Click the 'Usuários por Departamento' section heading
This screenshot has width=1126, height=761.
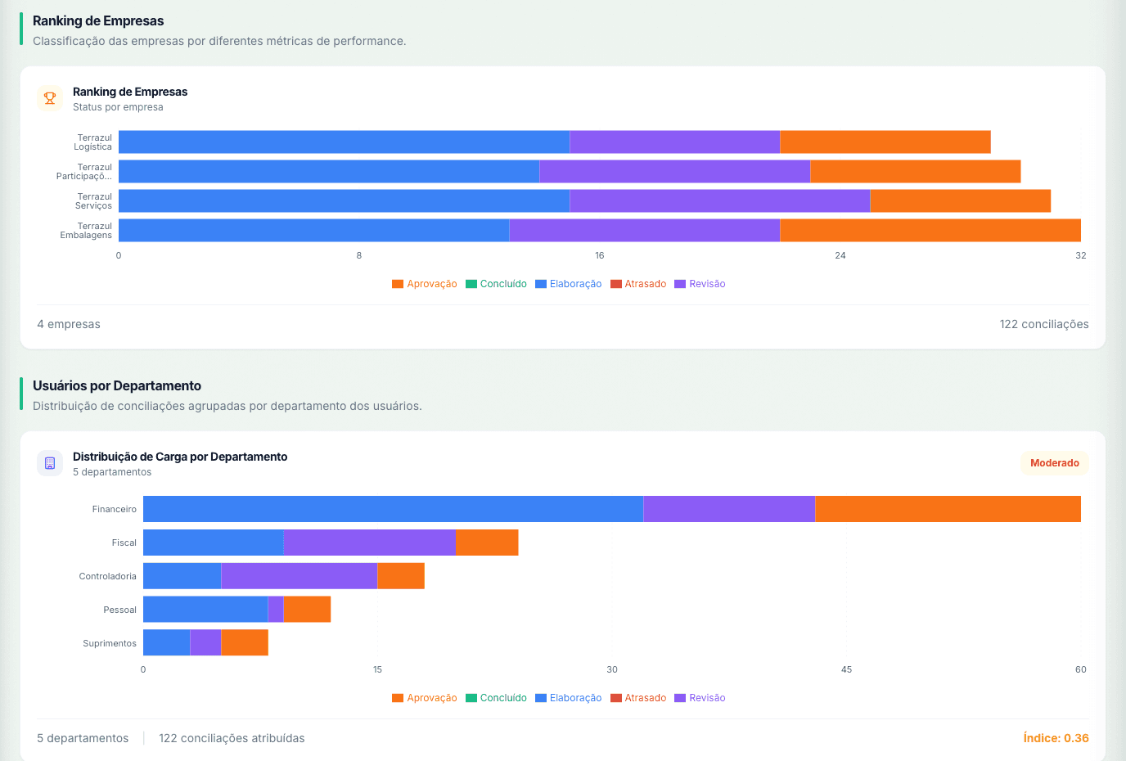117,385
